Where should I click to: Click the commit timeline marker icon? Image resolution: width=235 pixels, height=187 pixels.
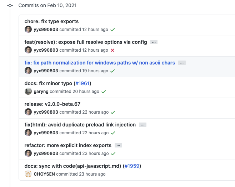click(10, 6)
